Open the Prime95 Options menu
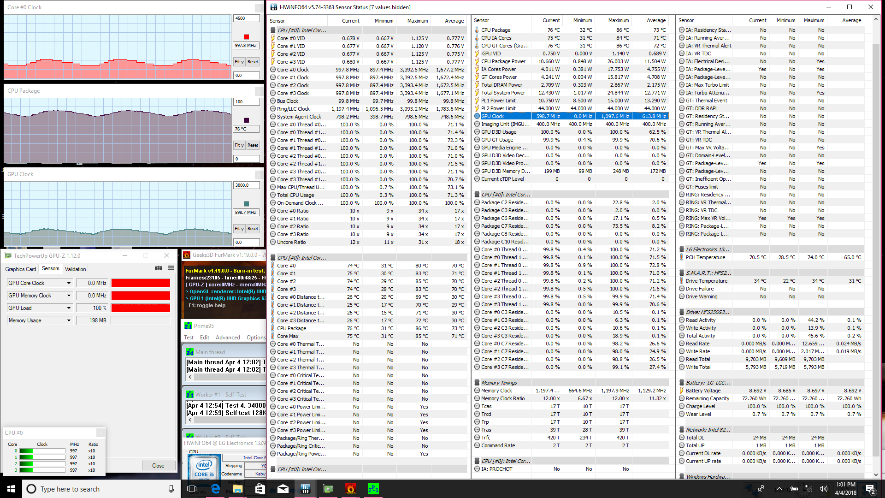Image resolution: width=885 pixels, height=498 pixels. coord(256,338)
